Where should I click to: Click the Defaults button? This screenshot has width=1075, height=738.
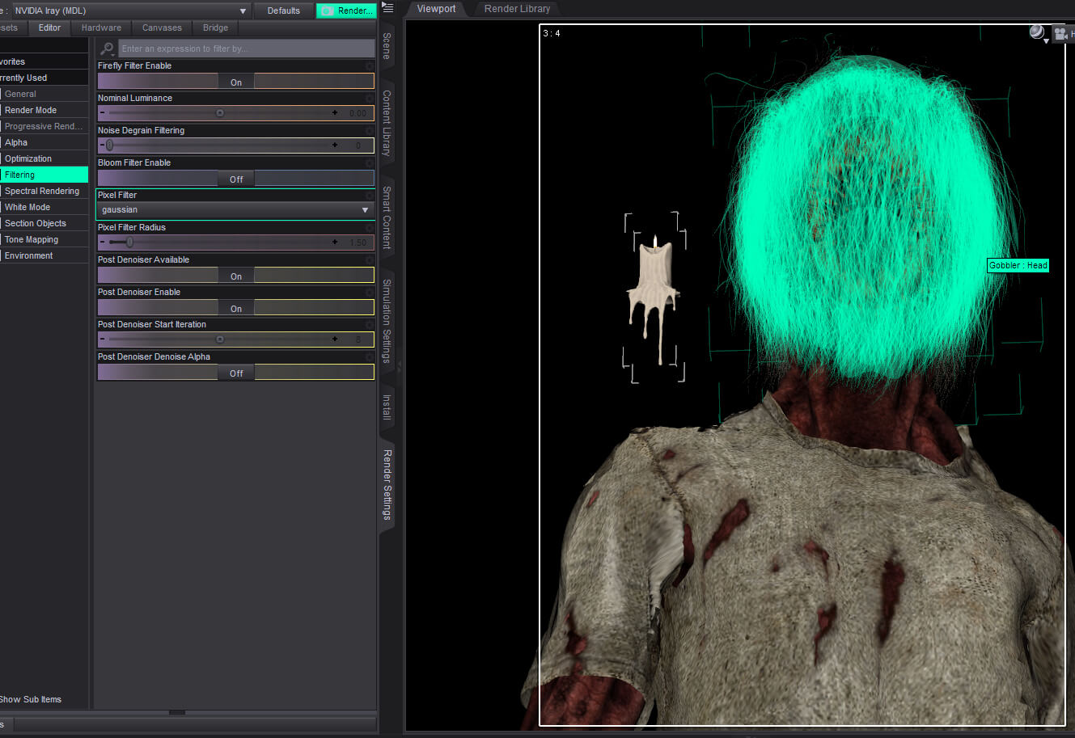pyautogui.click(x=284, y=11)
